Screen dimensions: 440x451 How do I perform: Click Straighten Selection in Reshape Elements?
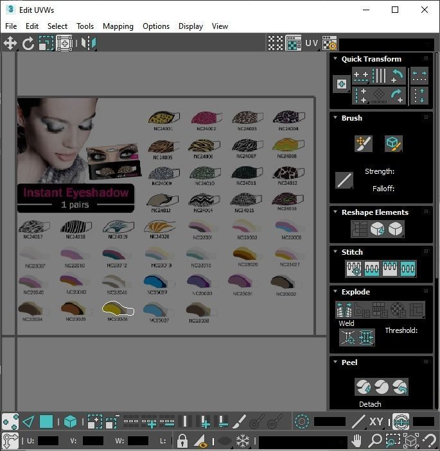click(x=359, y=229)
